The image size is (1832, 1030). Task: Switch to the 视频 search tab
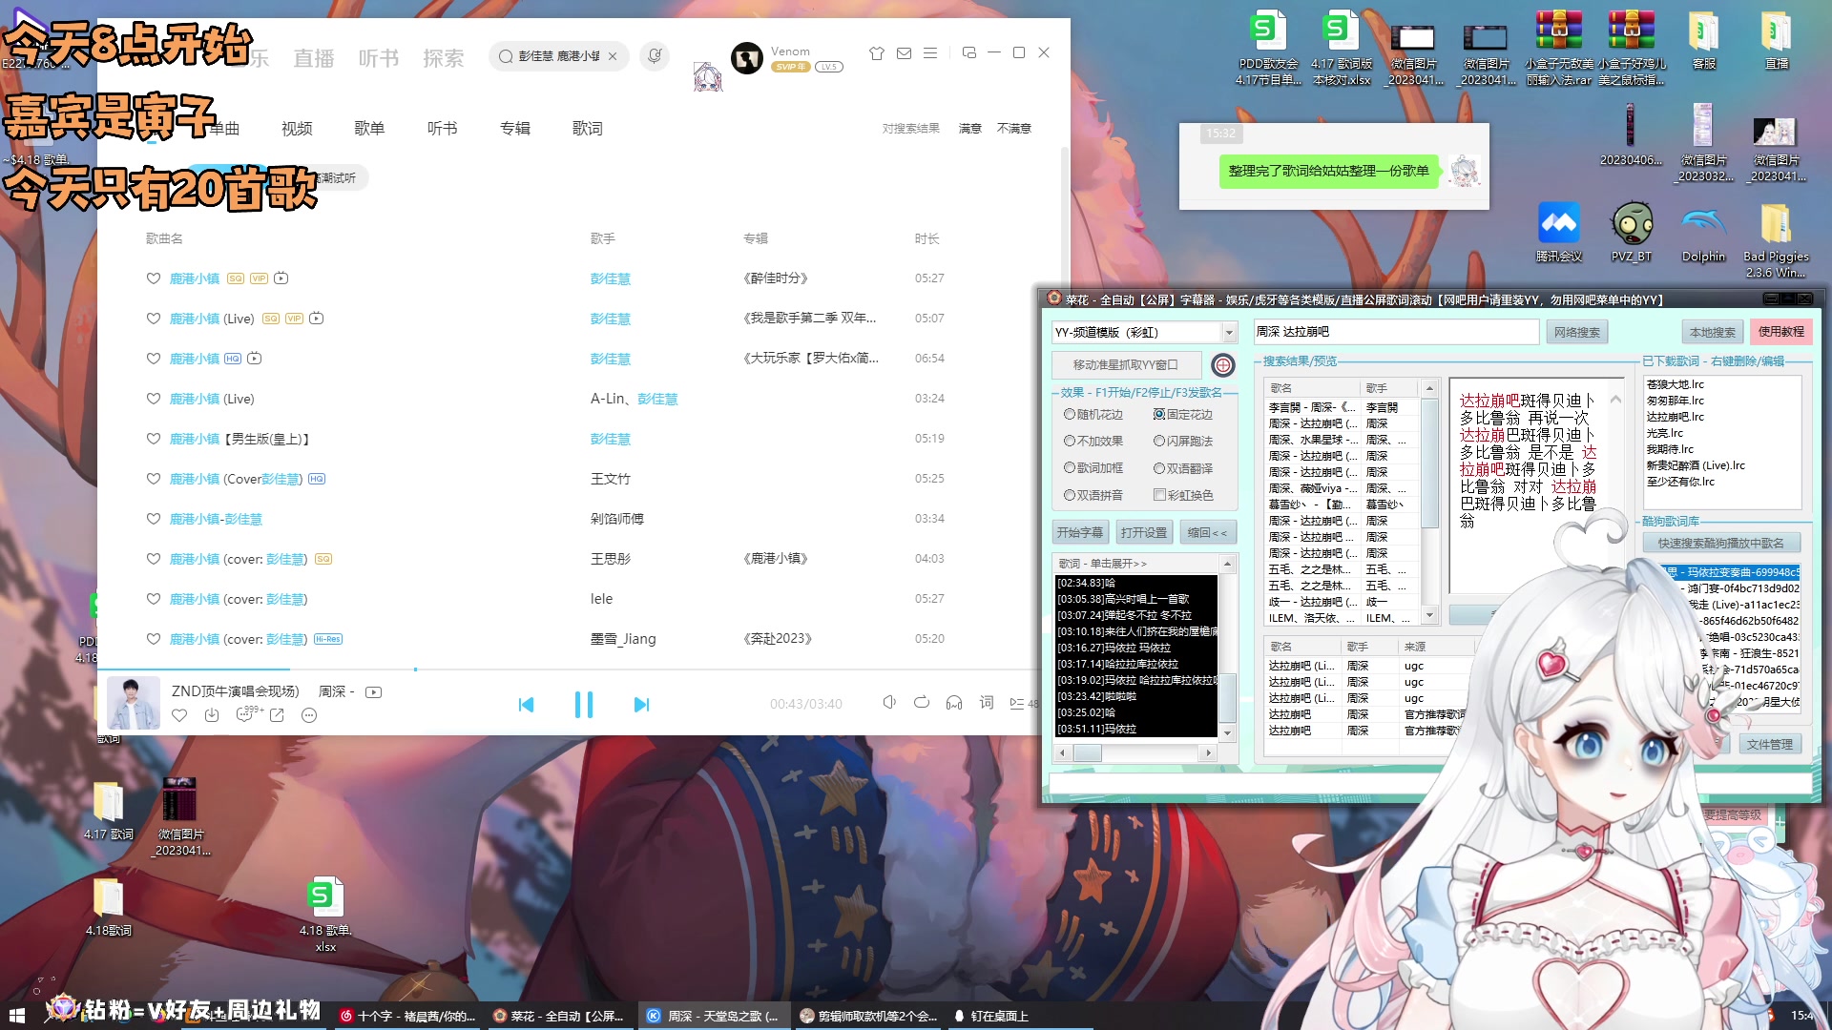point(296,128)
